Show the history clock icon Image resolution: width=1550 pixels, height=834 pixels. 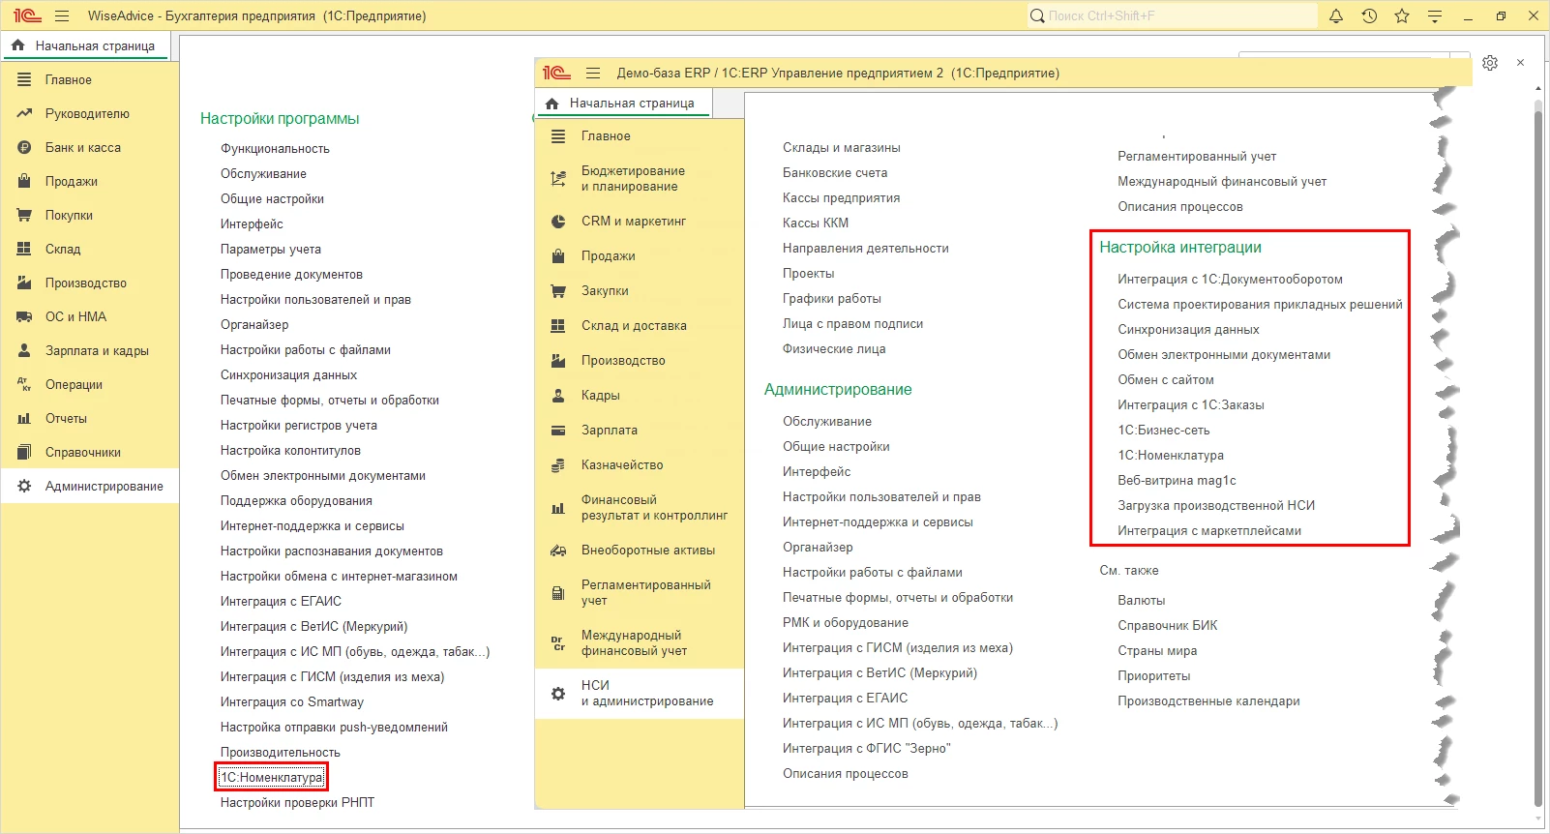(x=1369, y=15)
